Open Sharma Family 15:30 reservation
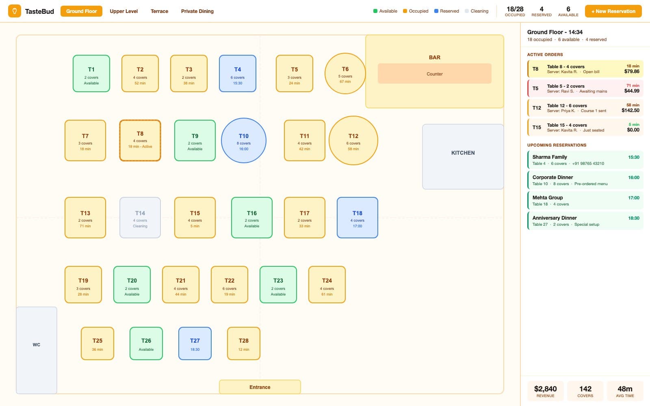Viewport: 650px width, 406px height. tap(585, 160)
